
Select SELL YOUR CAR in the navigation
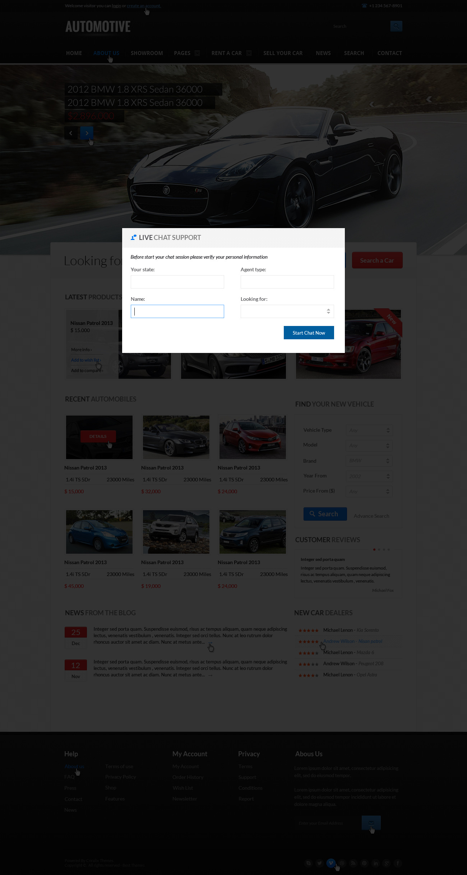(x=283, y=53)
